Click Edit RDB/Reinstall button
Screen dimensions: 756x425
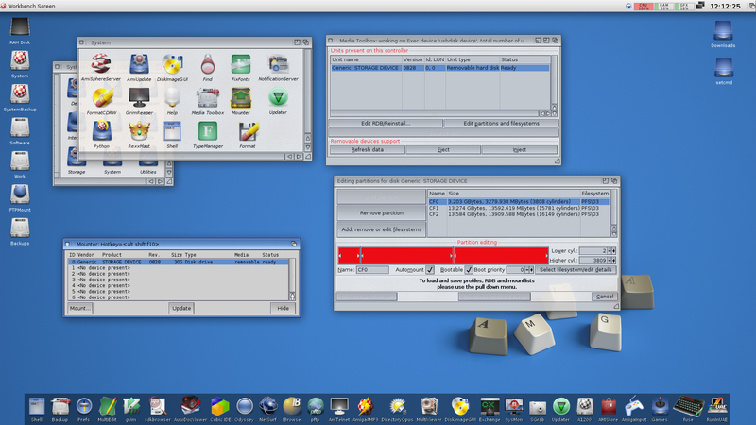(386, 124)
